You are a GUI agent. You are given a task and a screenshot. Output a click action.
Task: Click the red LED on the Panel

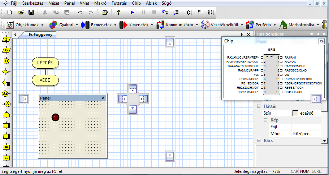[55, 117]
